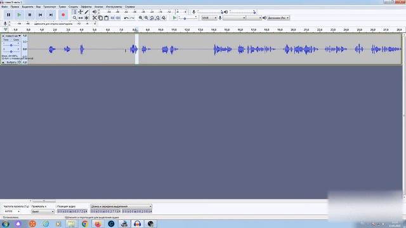Paste audio from the clipboard

[106, 18]
